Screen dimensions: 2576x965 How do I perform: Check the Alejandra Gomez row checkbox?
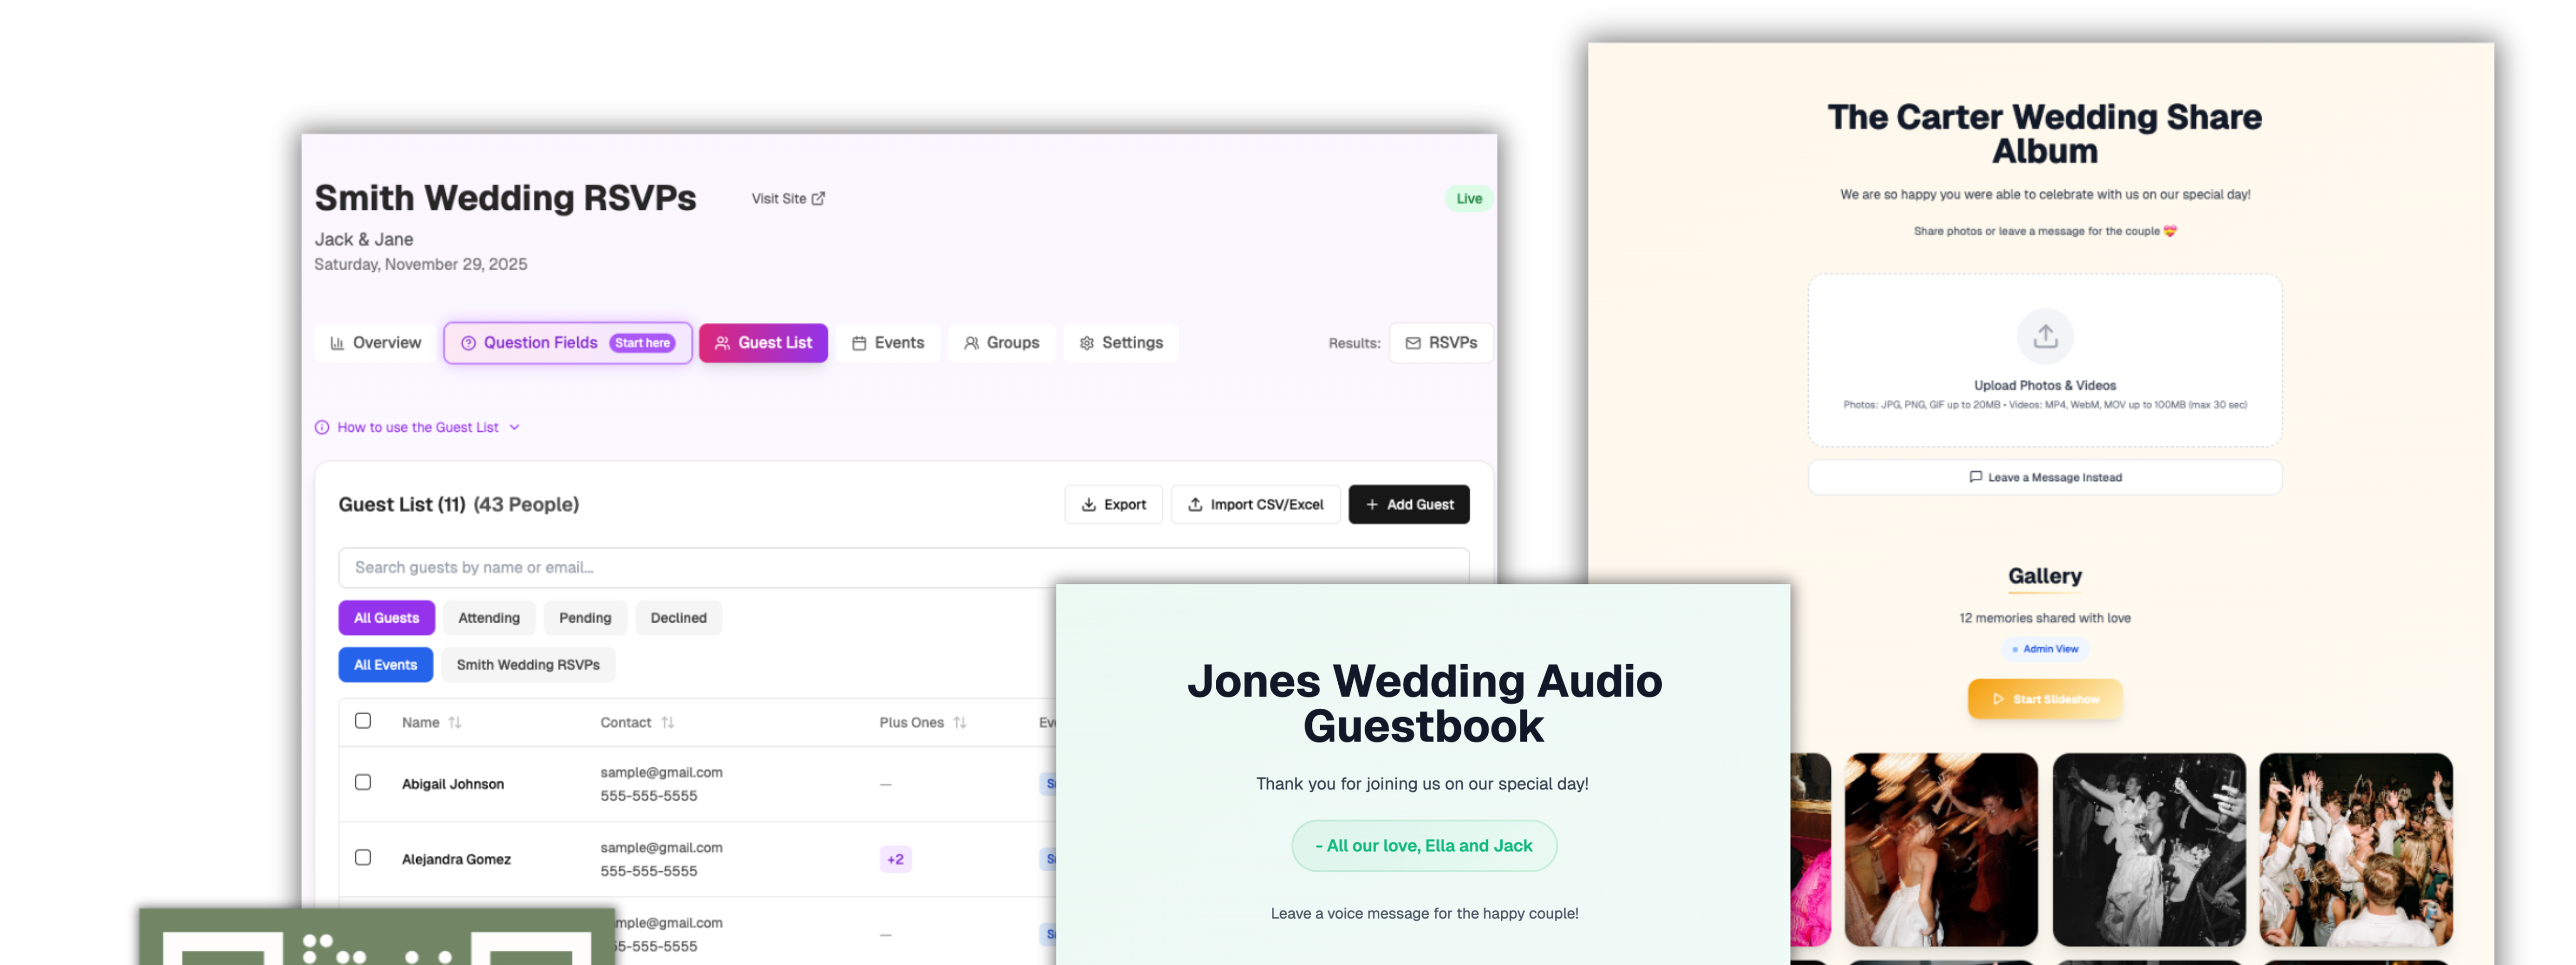pos(363,858)
